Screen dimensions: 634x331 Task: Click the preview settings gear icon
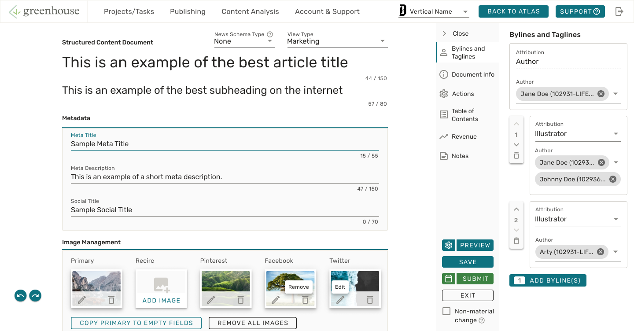(x=449, y=245)
